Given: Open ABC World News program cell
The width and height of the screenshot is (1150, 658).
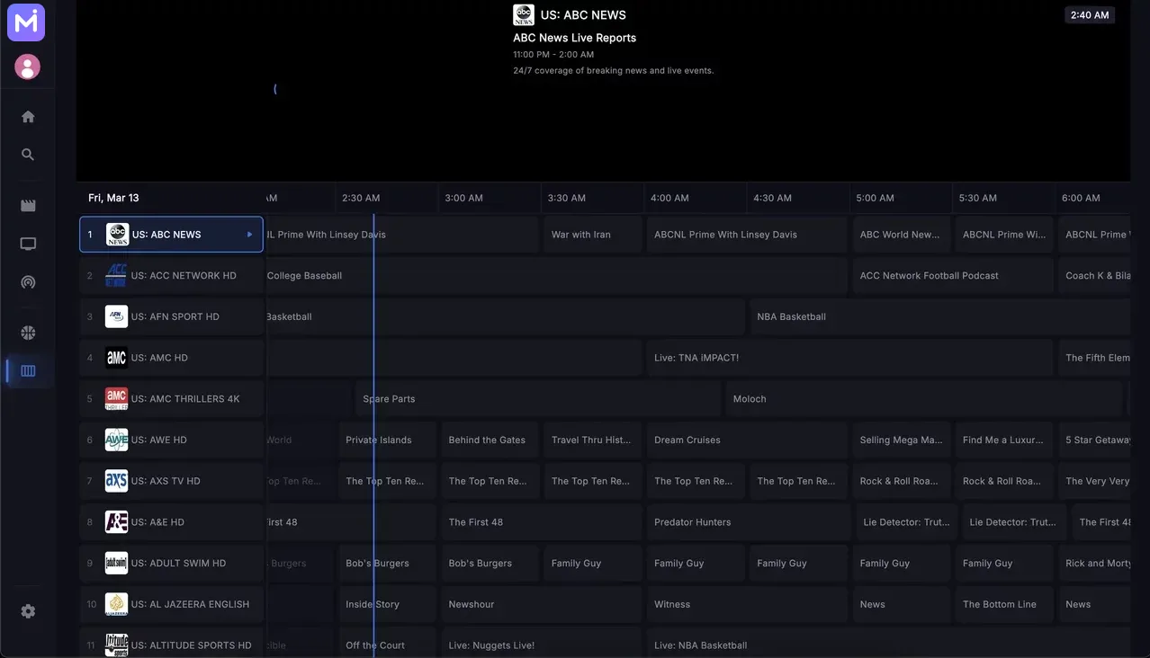Looking at the screenshot, I should [x=900, y=235].
